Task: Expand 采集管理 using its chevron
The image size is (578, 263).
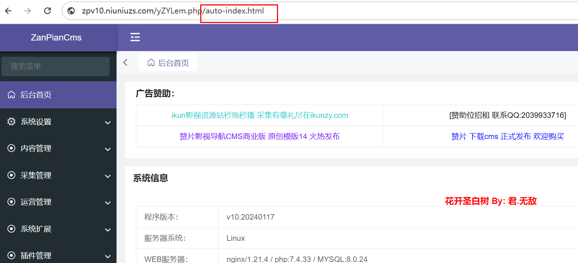Action: (x=108, y=176)
